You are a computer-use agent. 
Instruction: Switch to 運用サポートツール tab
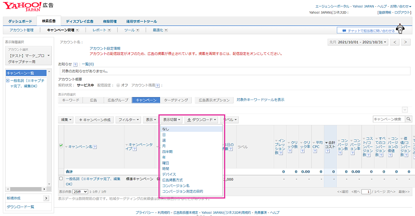pyautogui.click(x=142, y=21)
